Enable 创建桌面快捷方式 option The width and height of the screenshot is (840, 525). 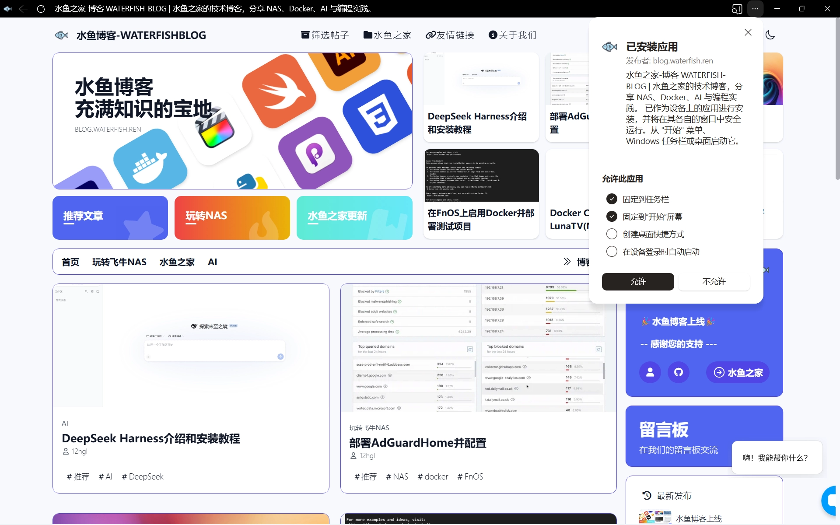click(612, 234)
